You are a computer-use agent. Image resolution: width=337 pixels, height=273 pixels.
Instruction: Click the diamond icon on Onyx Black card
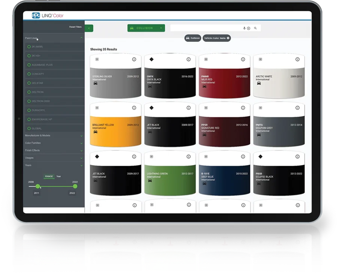152,59
